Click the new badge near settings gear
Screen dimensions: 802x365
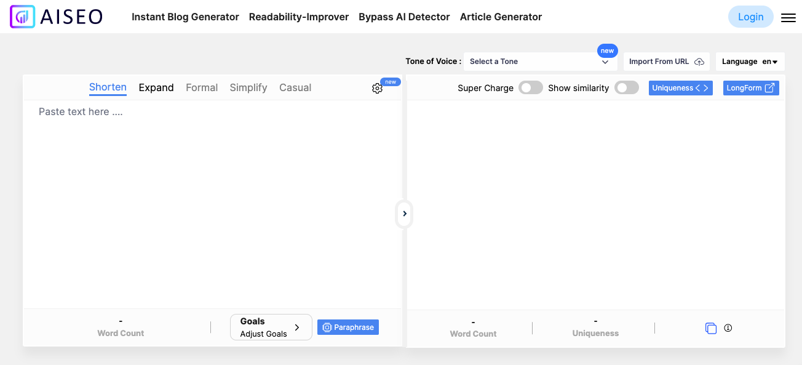click(391, 82)
